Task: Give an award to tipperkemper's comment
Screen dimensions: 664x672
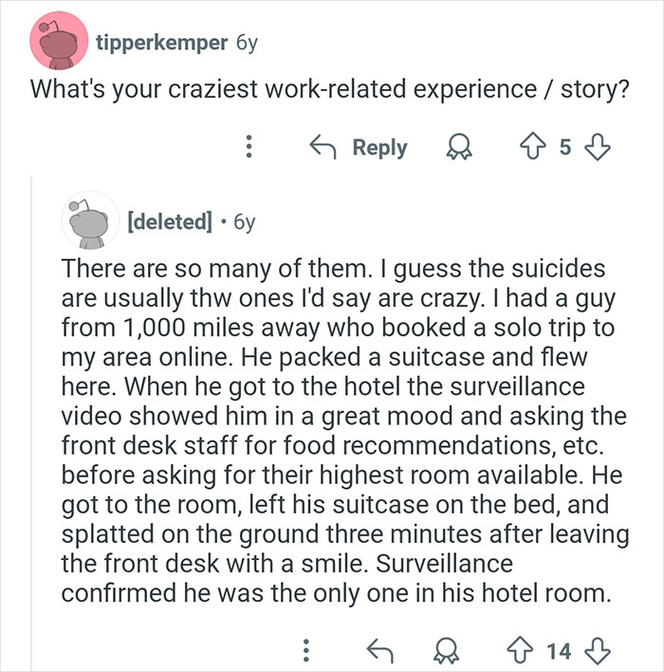Action: 461,148
